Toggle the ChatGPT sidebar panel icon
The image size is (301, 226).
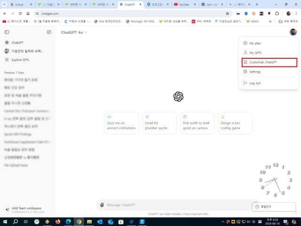(7, 32)
